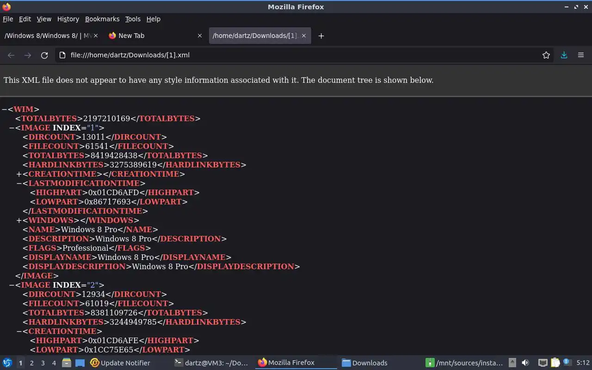Click the network tray icon
The height and width of the screenshot is (370, 592).
(543, 363)
